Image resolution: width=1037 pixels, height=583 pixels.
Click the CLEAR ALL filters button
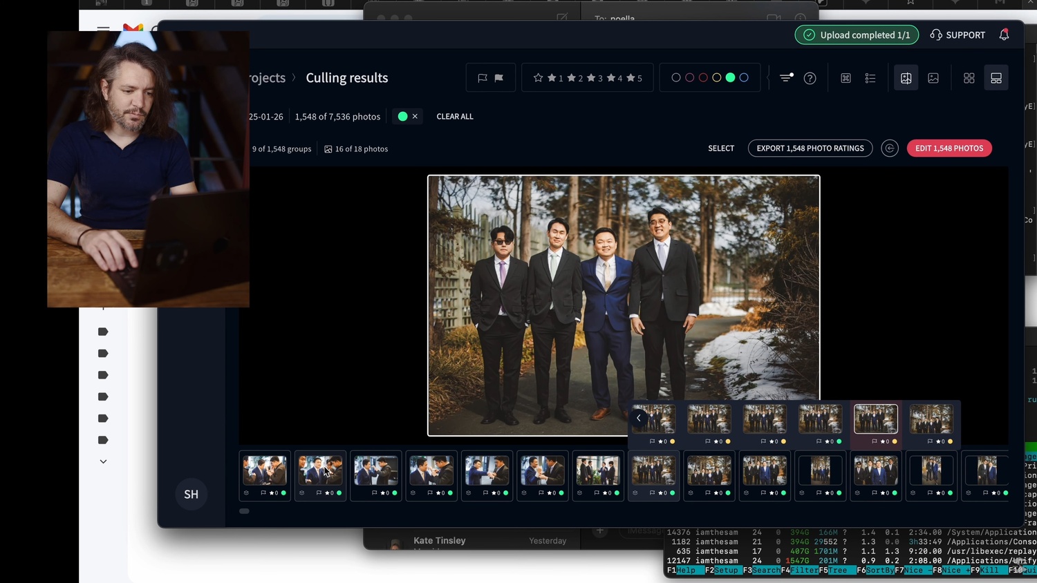pyautogui.click(x=455, y=116)
